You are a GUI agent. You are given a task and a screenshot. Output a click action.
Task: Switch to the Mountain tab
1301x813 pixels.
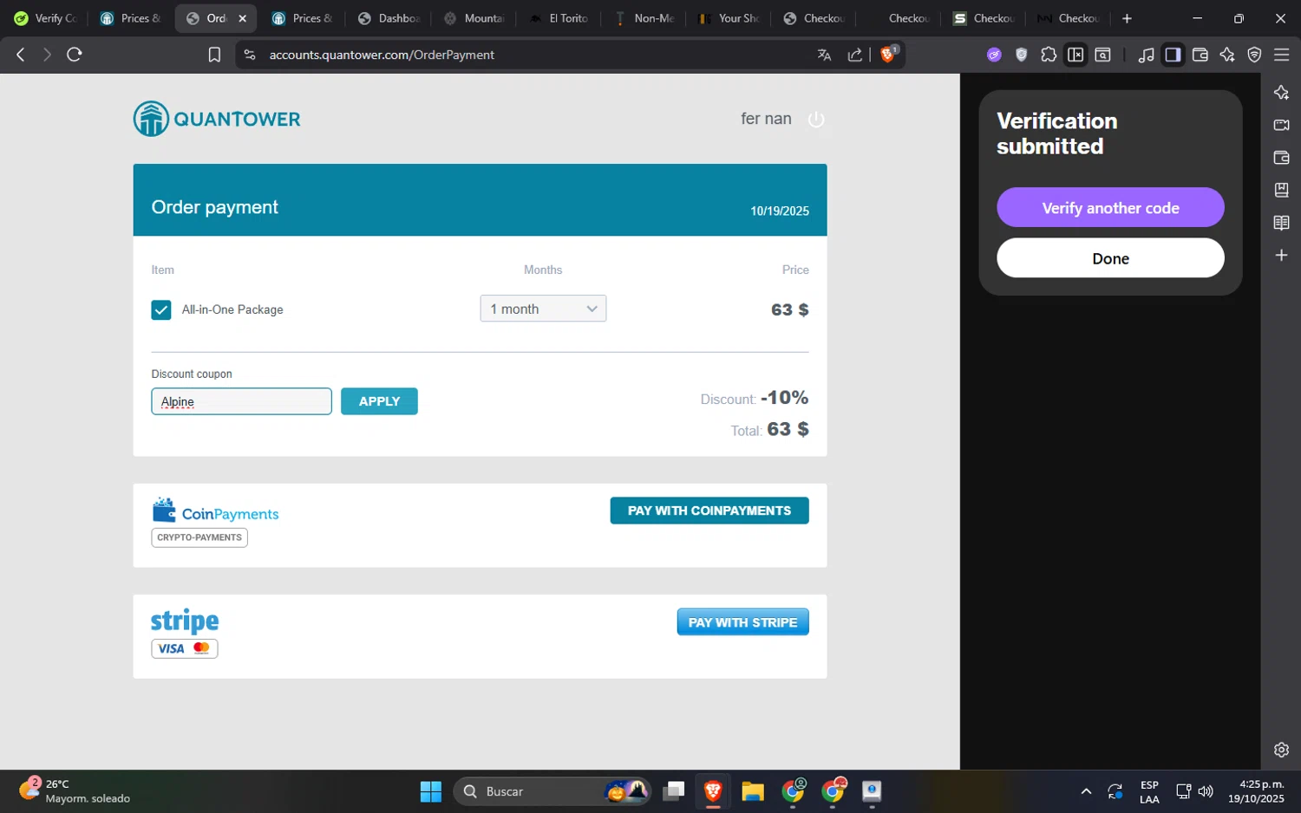coord(474,18)
